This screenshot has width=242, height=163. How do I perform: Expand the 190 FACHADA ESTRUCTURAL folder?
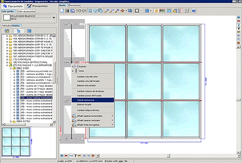7,62
